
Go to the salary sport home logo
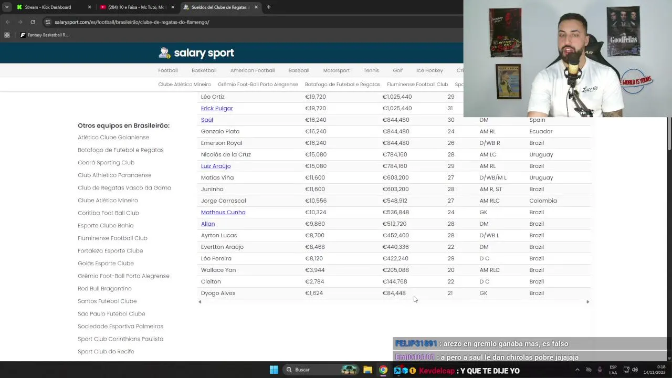tap(196, 53)
